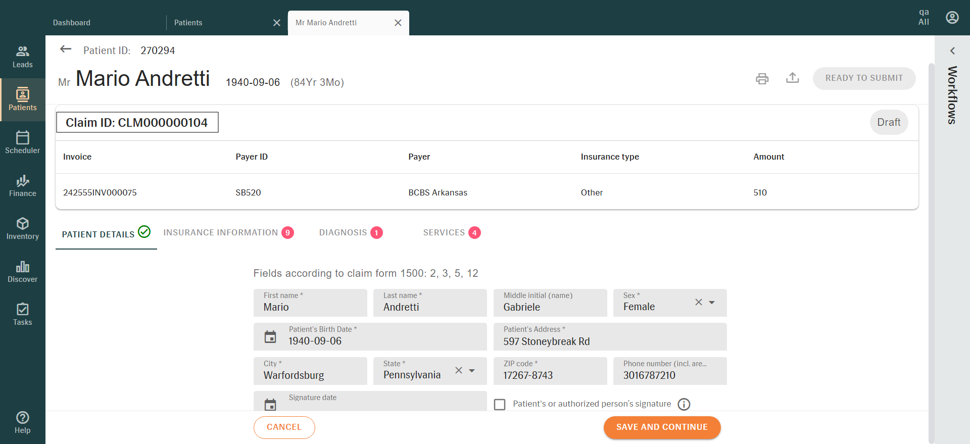The height and width of the screenshot is (444, 970).
Task: Open the Patients sidebar section
Action: tap(22, 100)
